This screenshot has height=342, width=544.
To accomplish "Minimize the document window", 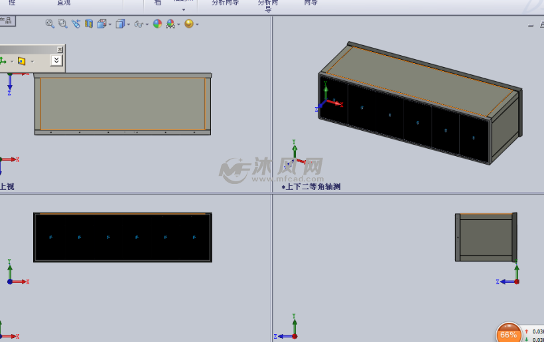I will [x=531, y=25].
